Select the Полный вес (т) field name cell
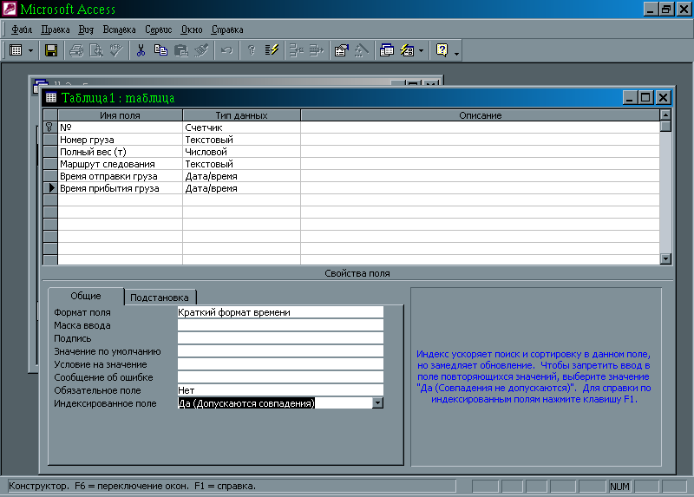 click(120, 152)
